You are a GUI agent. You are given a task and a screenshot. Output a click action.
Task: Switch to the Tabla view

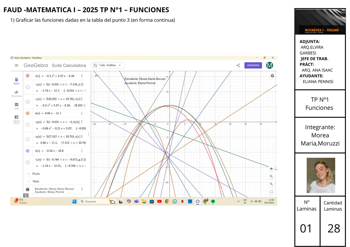click(x=16, y=104)
